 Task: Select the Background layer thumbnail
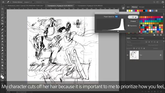134,55
